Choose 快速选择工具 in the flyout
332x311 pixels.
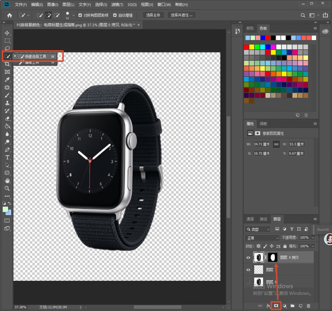tap(35, 56)
